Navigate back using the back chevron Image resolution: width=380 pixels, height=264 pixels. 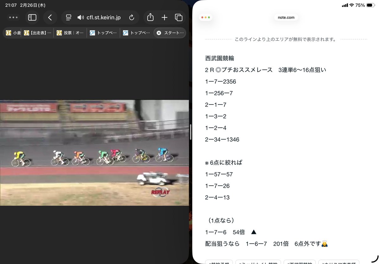point(50,17)
